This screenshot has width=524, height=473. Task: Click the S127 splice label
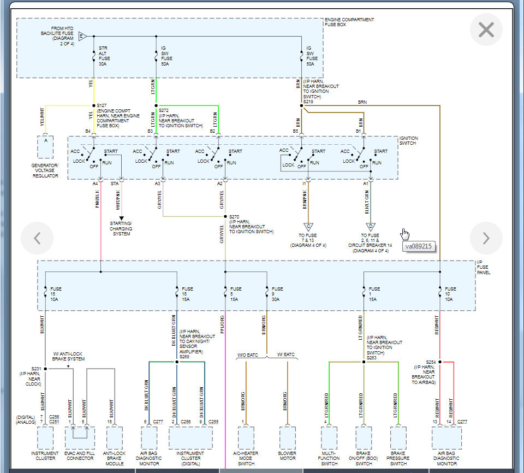coord(102,105)
